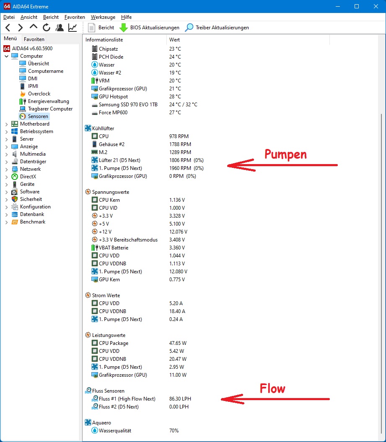
Task: Select Fluss #1 (High Flow Next) row
Action: 141,399
